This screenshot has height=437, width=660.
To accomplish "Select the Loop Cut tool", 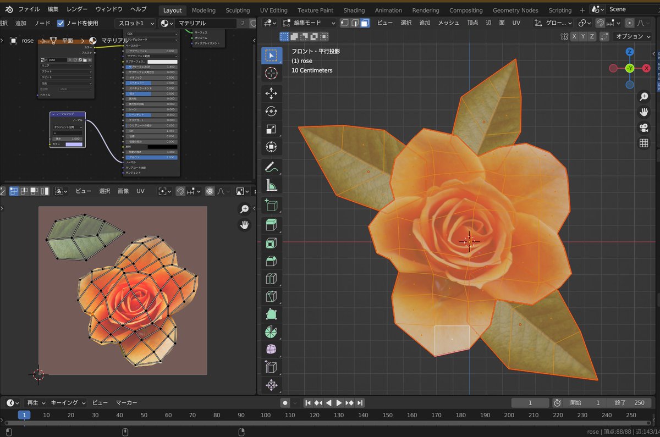I will point(271,279).
